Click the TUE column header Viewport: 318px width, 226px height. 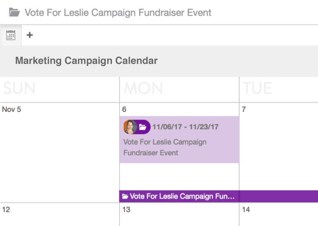coord(257,89)
